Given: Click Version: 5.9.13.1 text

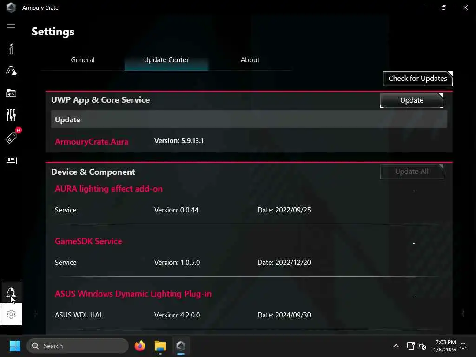Looking at the screenshot, I should coord(179,141).
